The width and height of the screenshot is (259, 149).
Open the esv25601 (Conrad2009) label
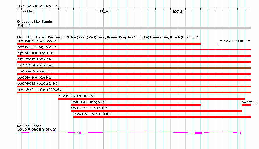click(x=76, y=96)
